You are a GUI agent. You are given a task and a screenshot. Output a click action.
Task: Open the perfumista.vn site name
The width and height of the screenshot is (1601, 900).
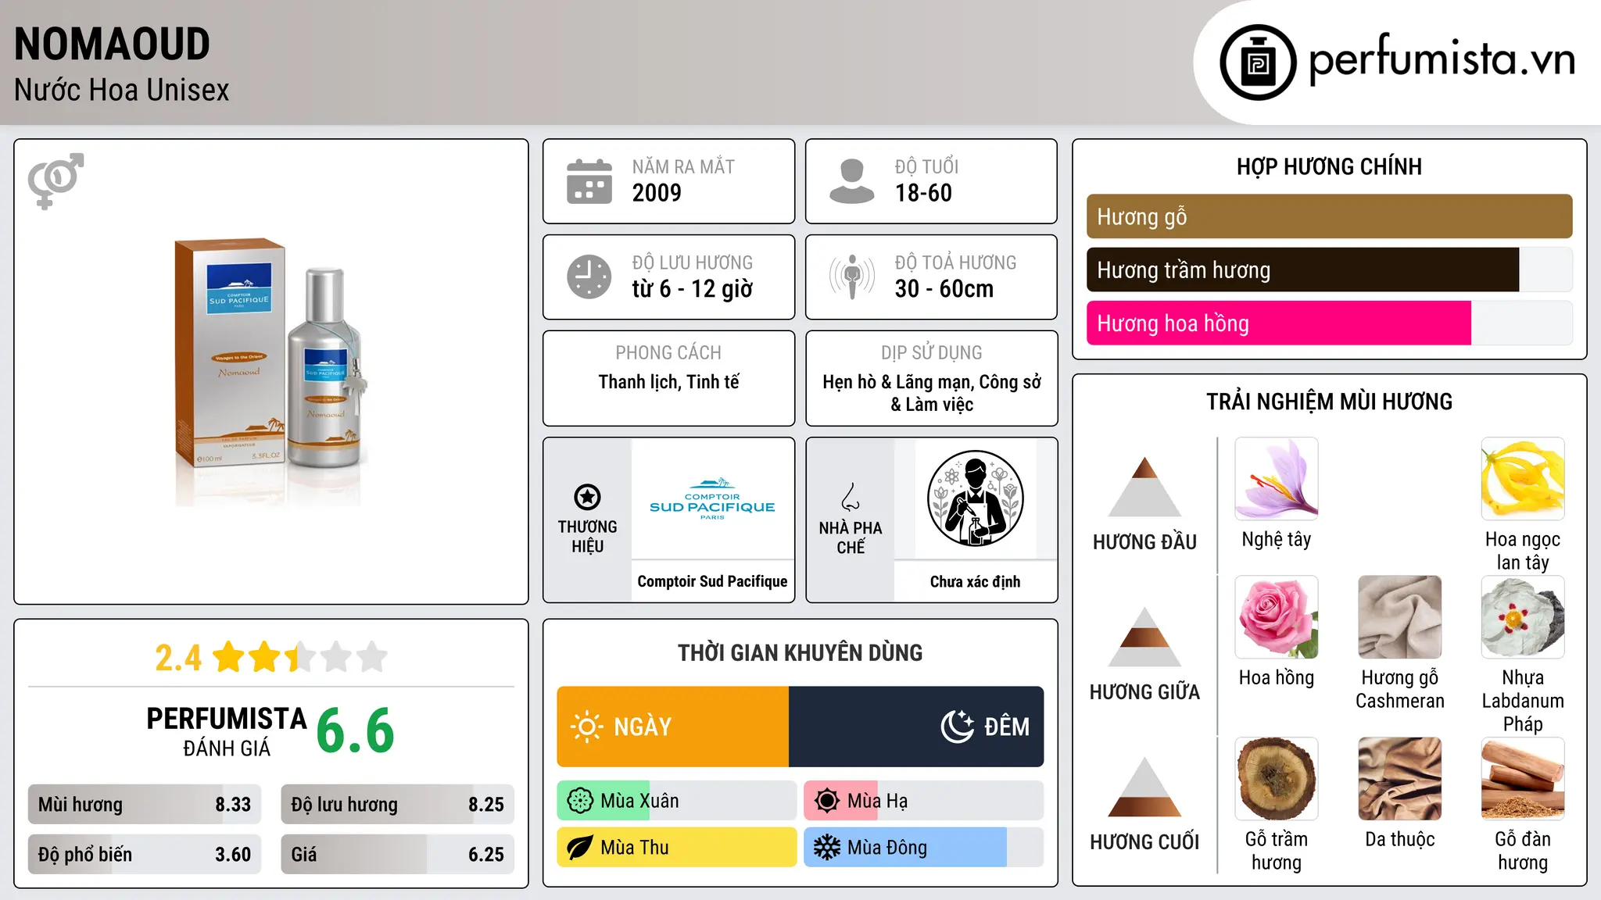tap(1442, 59)
